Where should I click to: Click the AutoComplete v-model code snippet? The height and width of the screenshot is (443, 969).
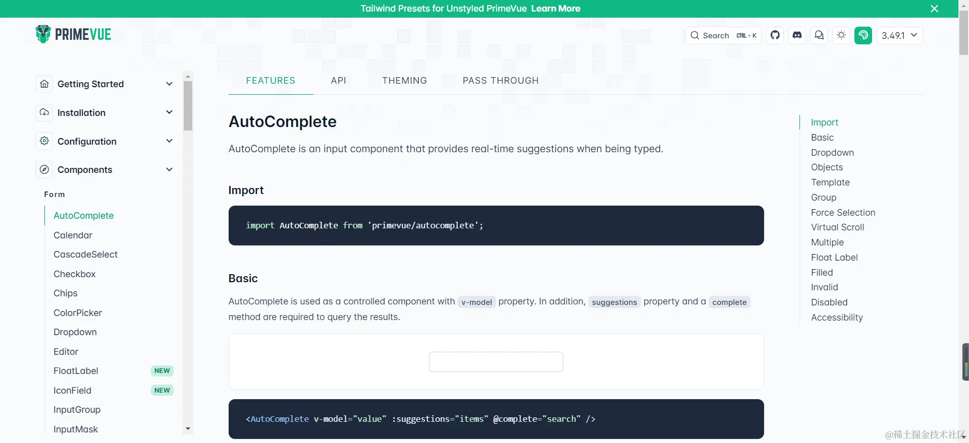point(496,419)
